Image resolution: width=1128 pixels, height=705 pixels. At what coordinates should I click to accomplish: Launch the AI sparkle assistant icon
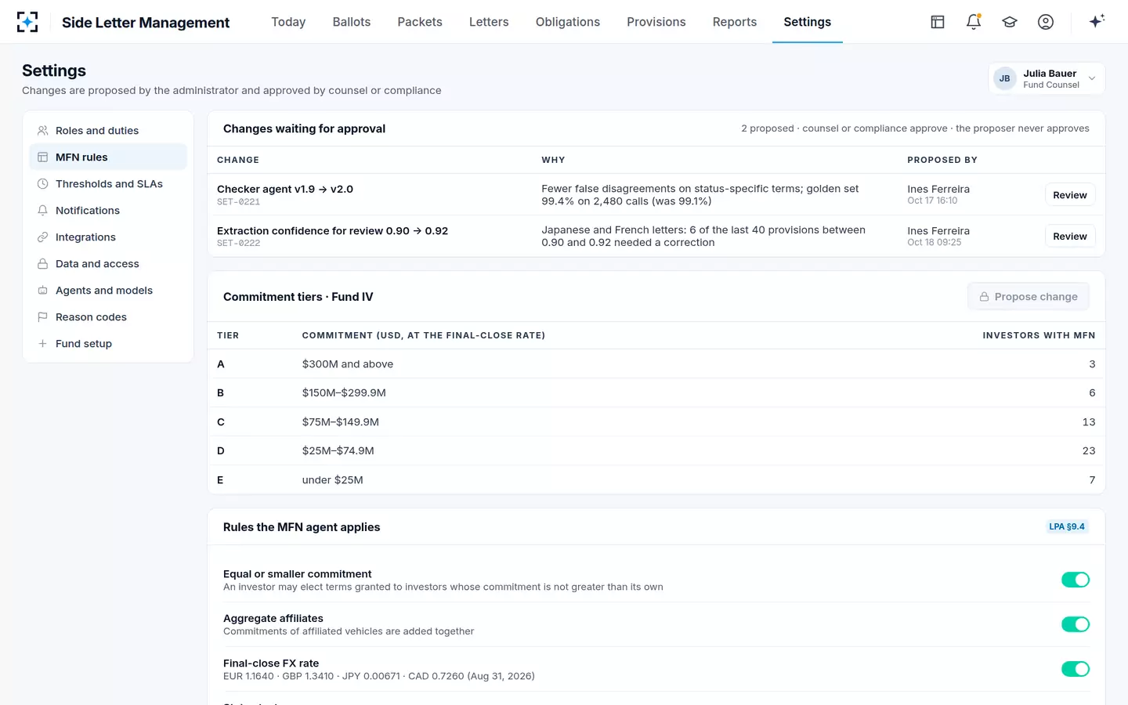(1097, 21)
